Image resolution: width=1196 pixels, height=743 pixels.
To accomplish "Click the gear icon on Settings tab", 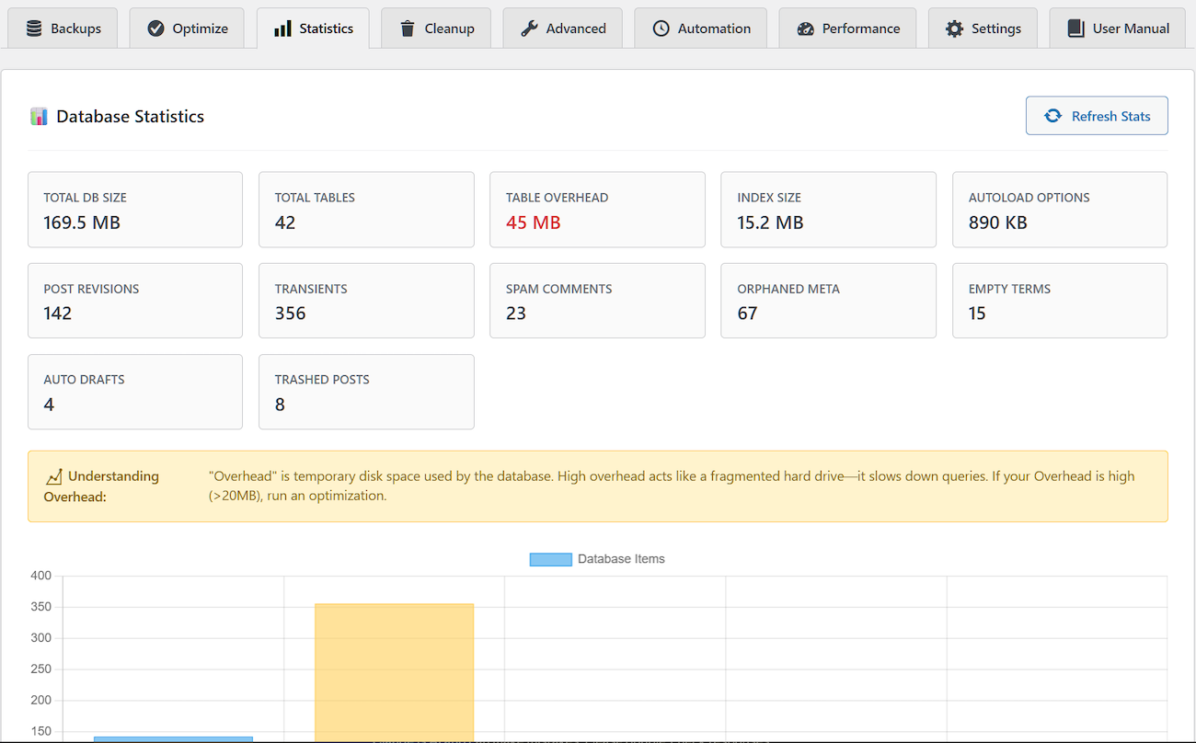I will [x=954, y=29].
